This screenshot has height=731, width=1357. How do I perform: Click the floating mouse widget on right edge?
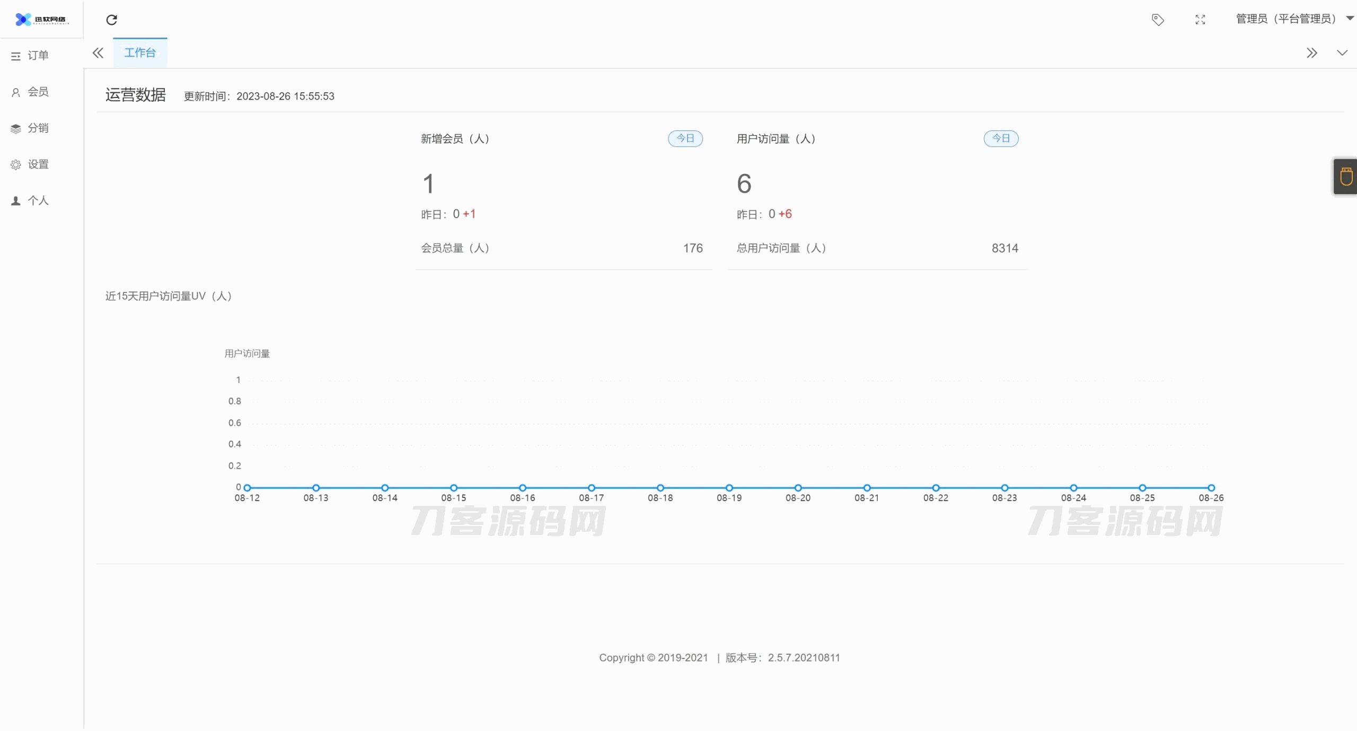point(1345,177)
